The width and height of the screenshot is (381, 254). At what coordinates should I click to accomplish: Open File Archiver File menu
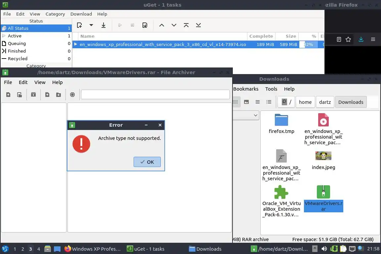(8, 82)
